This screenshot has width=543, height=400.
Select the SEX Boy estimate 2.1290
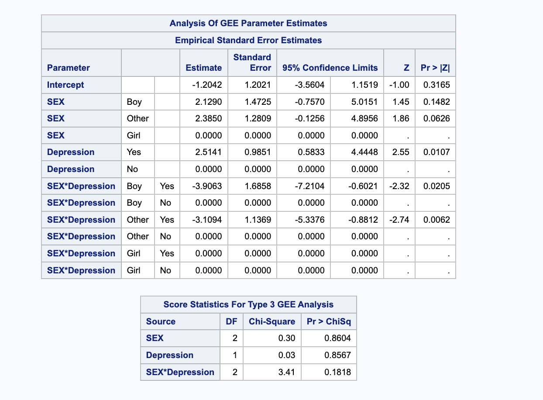tap(209, 102)
